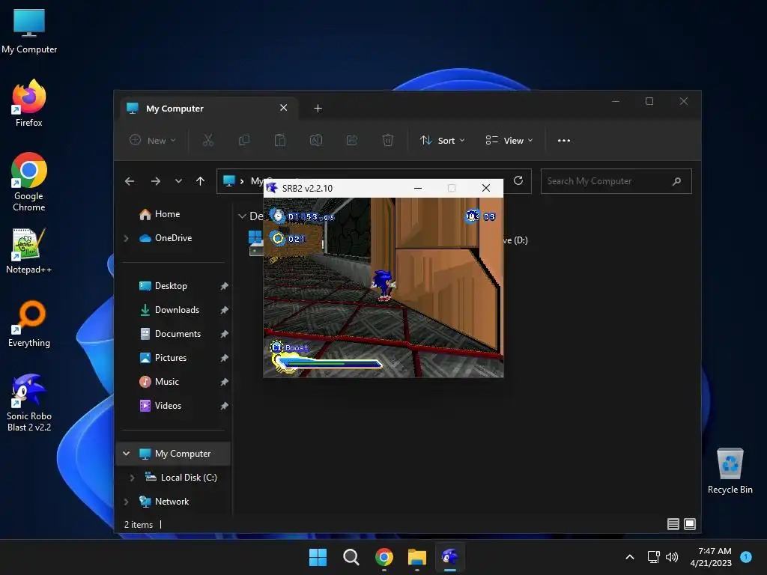Image resolution: width=767 pixels, height=575 pixels.
Task: Click the Cut scissors icon in File Explorer
Action: pos(208,140)
